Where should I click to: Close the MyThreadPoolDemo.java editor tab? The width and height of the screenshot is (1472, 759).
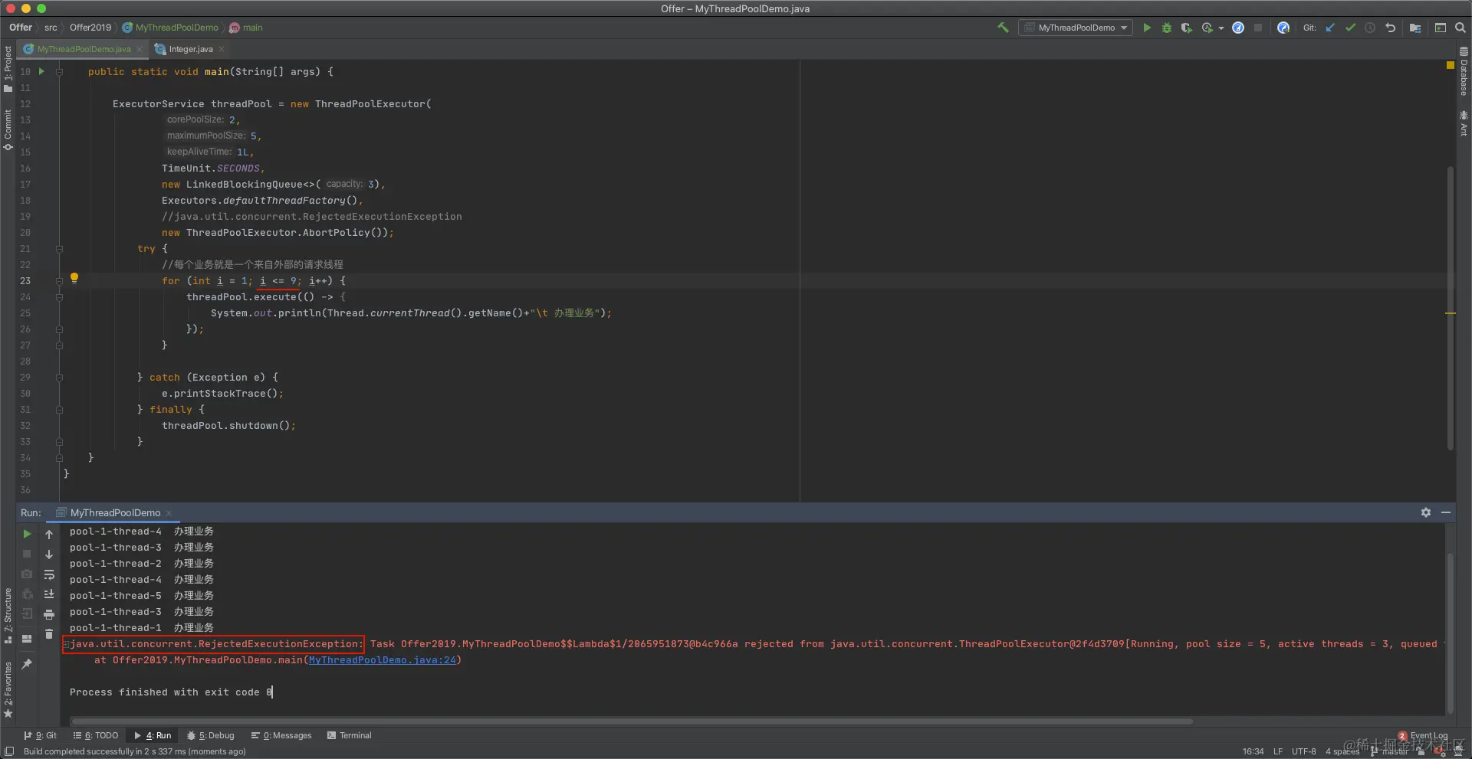[140, 49]
